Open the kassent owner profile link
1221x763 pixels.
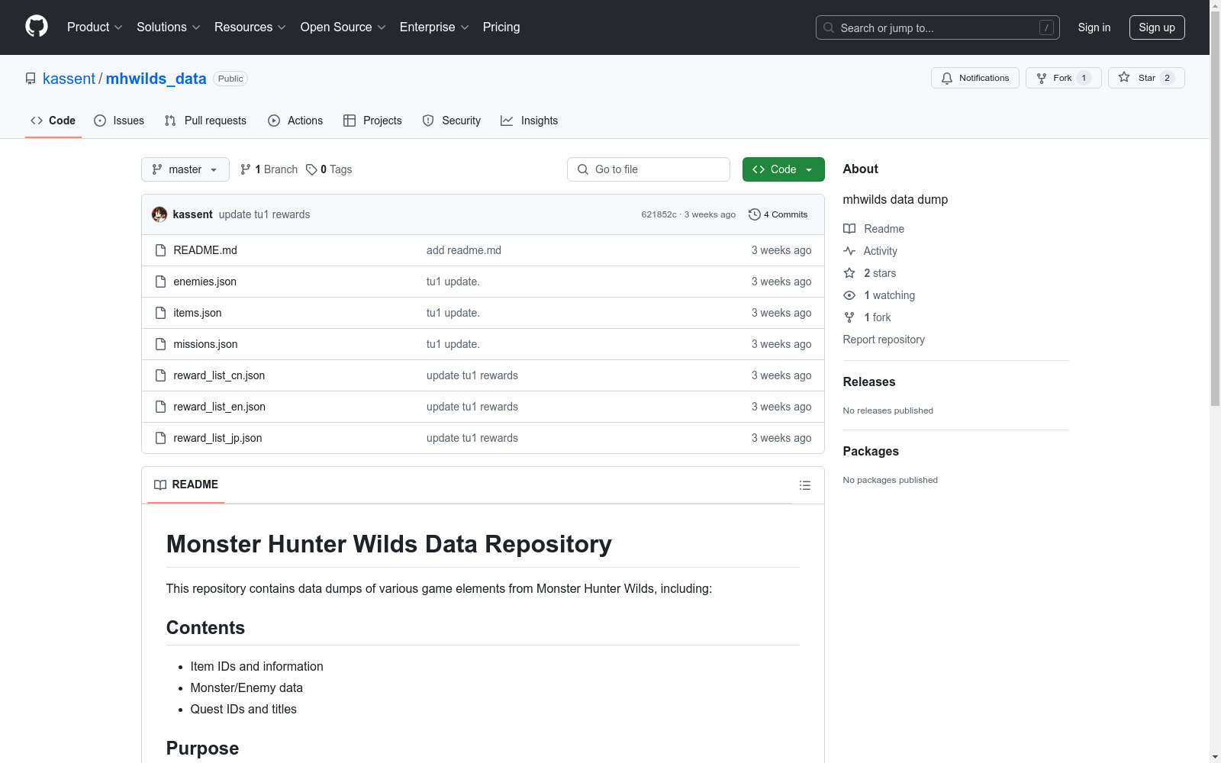click(x=69, y=79)
